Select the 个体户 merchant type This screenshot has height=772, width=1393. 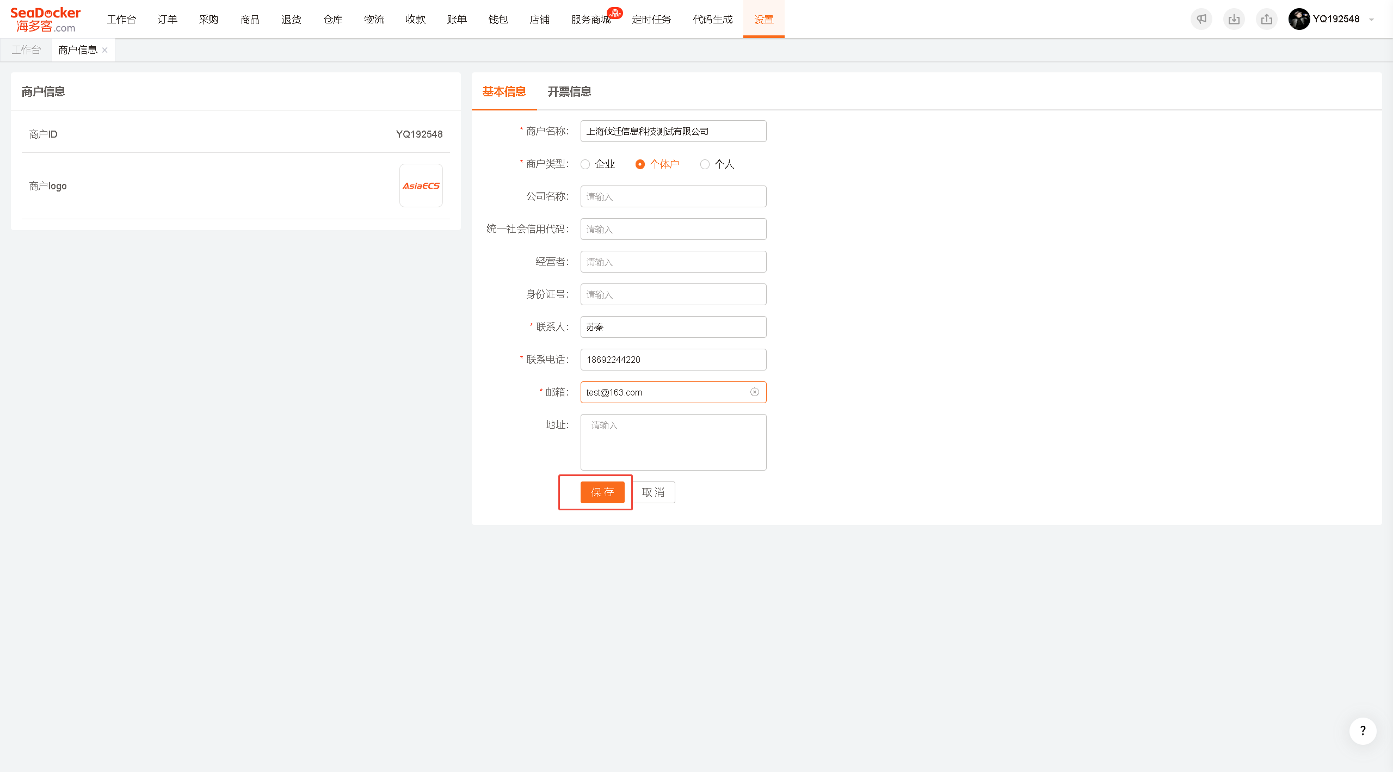tap(657, 164)
